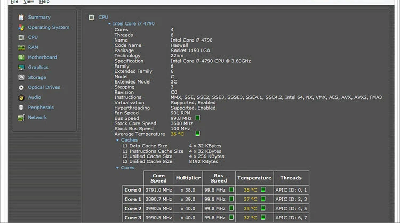Open the Help menu

(x=44, y=2)
